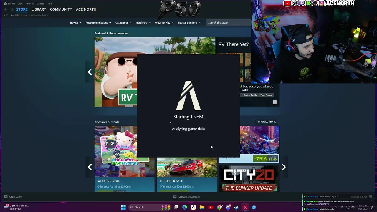Open the volume control in the system tray
377x212 pixels.
click(353, 207)
